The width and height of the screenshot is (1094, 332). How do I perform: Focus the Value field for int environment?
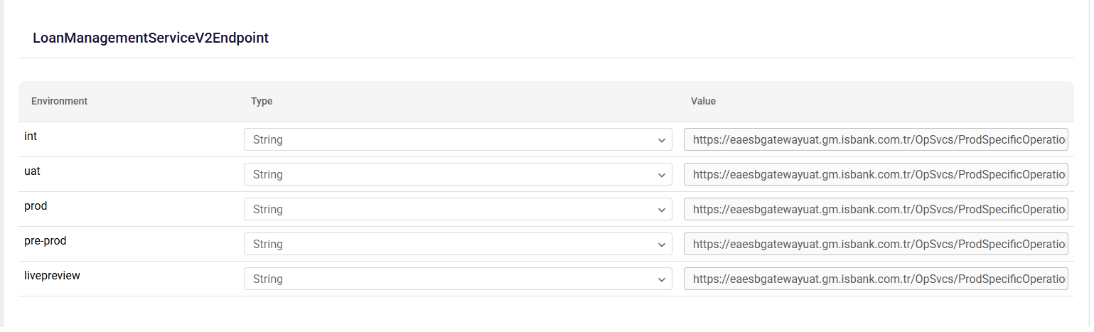click(875, 139)
